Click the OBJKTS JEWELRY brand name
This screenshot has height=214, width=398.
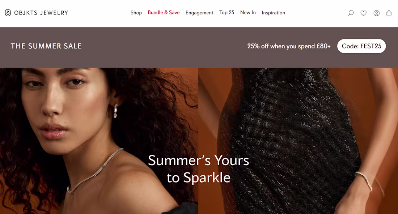click(41, 13)
